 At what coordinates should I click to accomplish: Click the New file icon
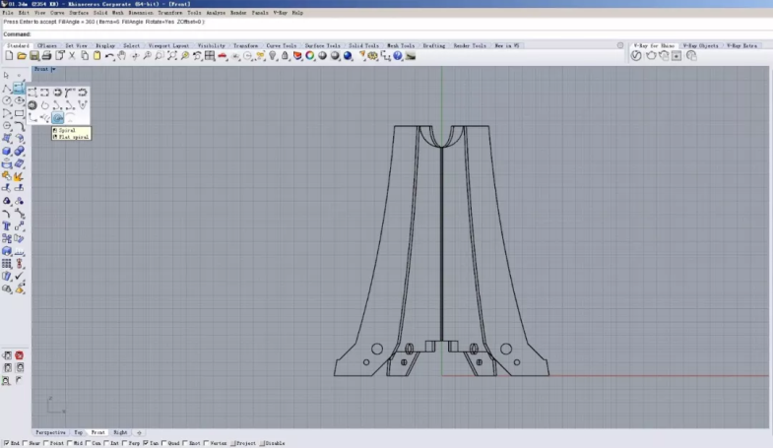[x=8, y=56]
